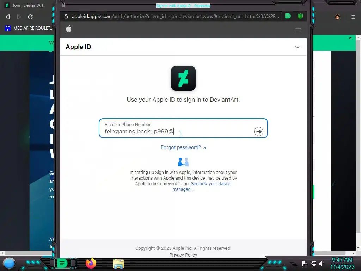361x271 pixels.
Task: Click the green comment icon in address bar
Action: pos(288,16)
